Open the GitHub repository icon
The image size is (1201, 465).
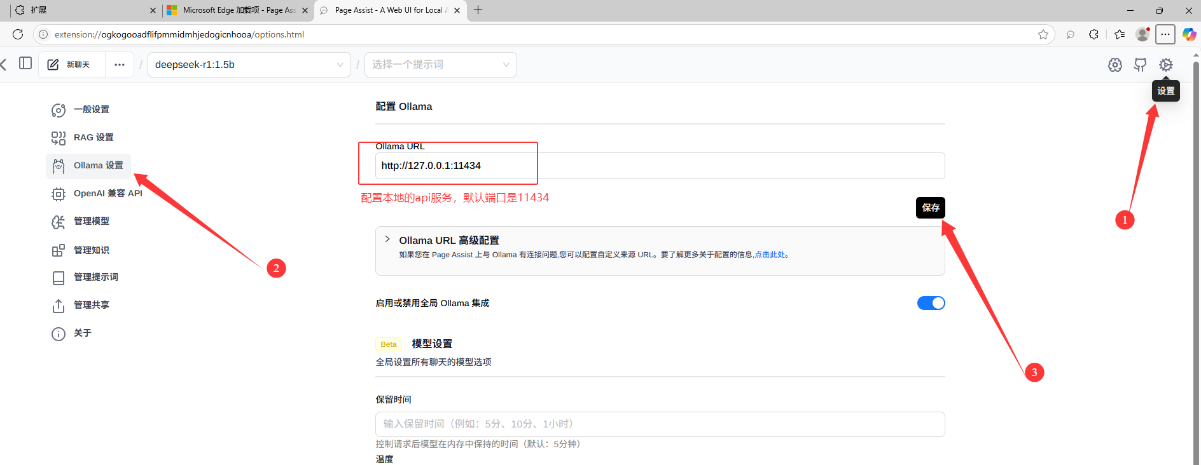[x=1140, y=65]
